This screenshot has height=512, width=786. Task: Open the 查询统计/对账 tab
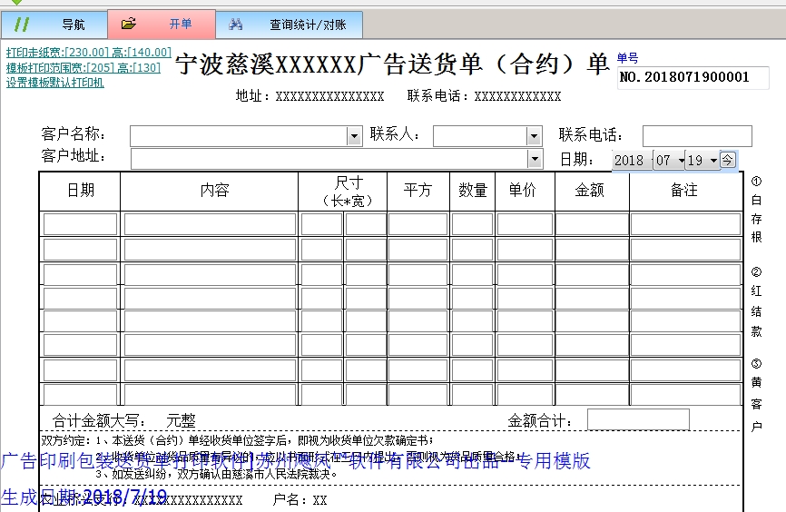coord(290,25)
